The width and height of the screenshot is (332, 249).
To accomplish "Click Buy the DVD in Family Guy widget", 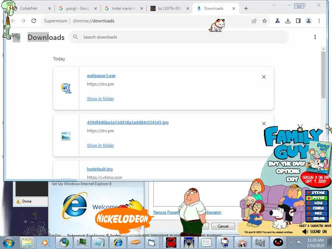I will [287, 164].
